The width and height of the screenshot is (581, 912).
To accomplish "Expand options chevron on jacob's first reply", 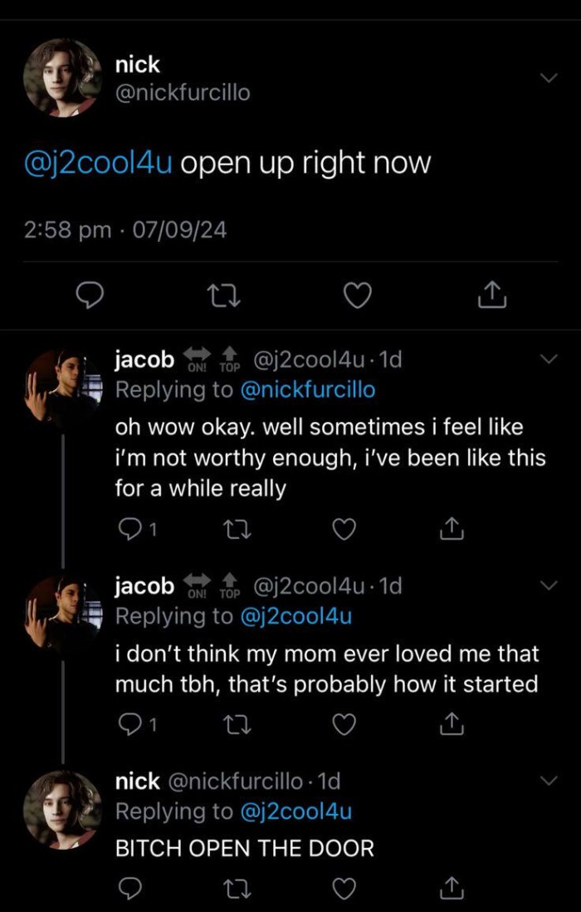I will point(549,359).
